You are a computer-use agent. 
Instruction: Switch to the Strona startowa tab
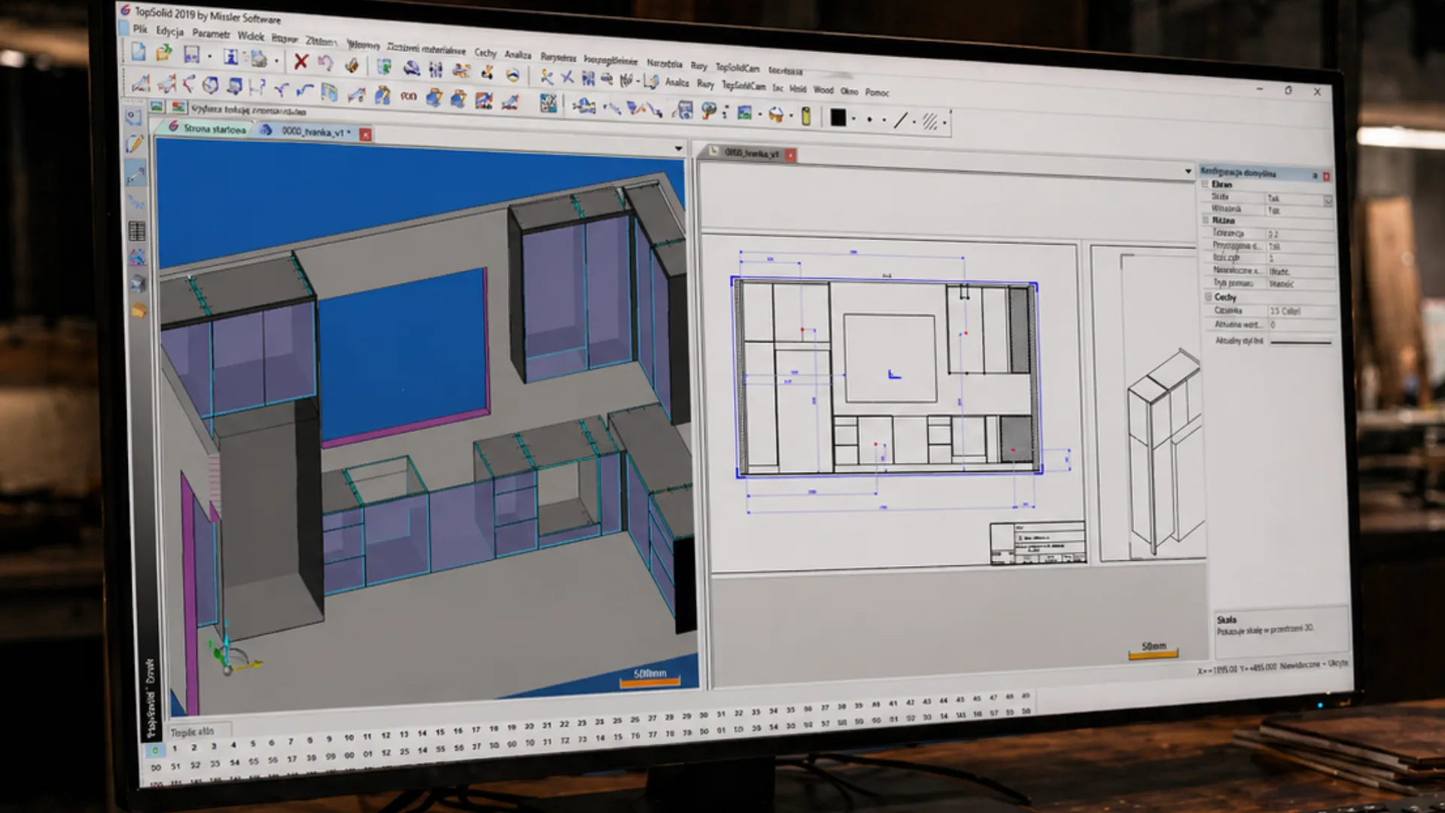coord(207,129)
